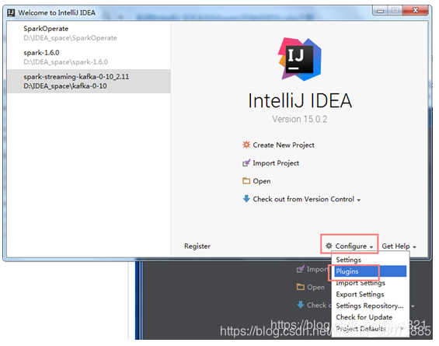Select Check for Update menu entry
Viewport: 439px width, 346px height.
[x=370, y=317]
